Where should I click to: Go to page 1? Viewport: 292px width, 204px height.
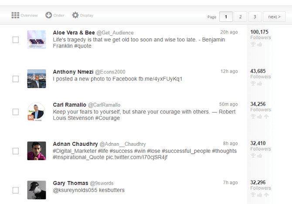pyautogui.click(x=226, y=17)
